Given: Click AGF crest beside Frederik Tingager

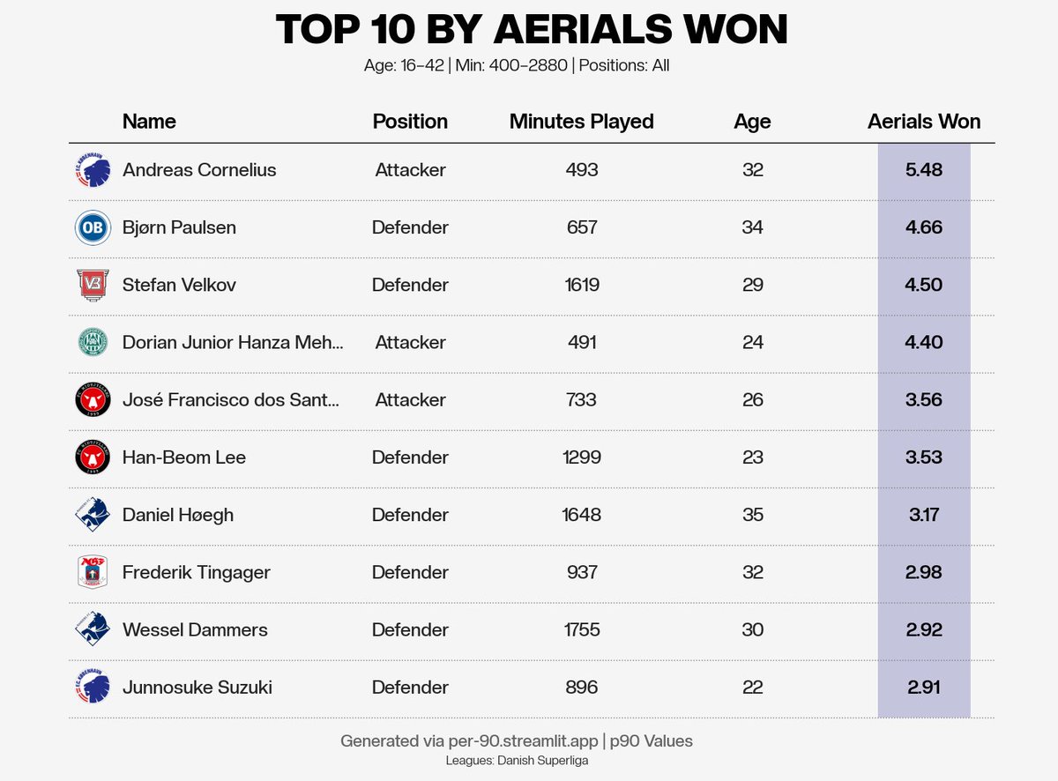Looking at the screenshot, I should pyautogui.click(x=93, y=572).
